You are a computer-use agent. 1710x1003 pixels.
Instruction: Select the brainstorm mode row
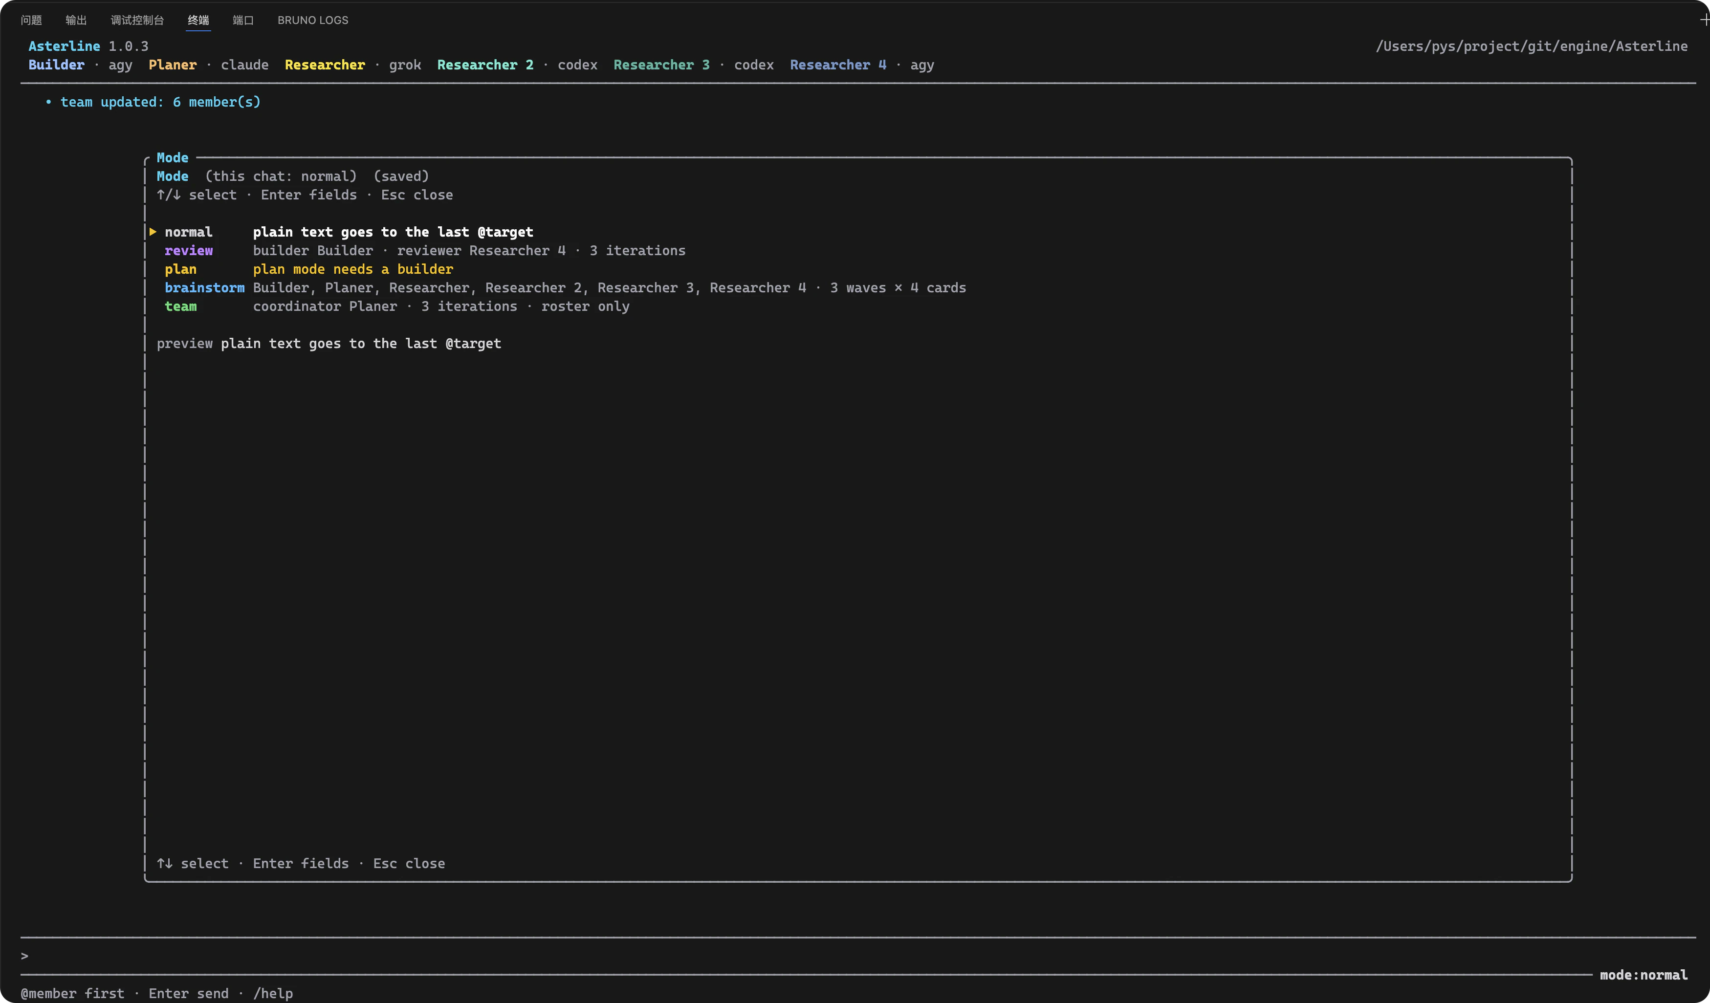pyautogui.click(x=858, y=288)
